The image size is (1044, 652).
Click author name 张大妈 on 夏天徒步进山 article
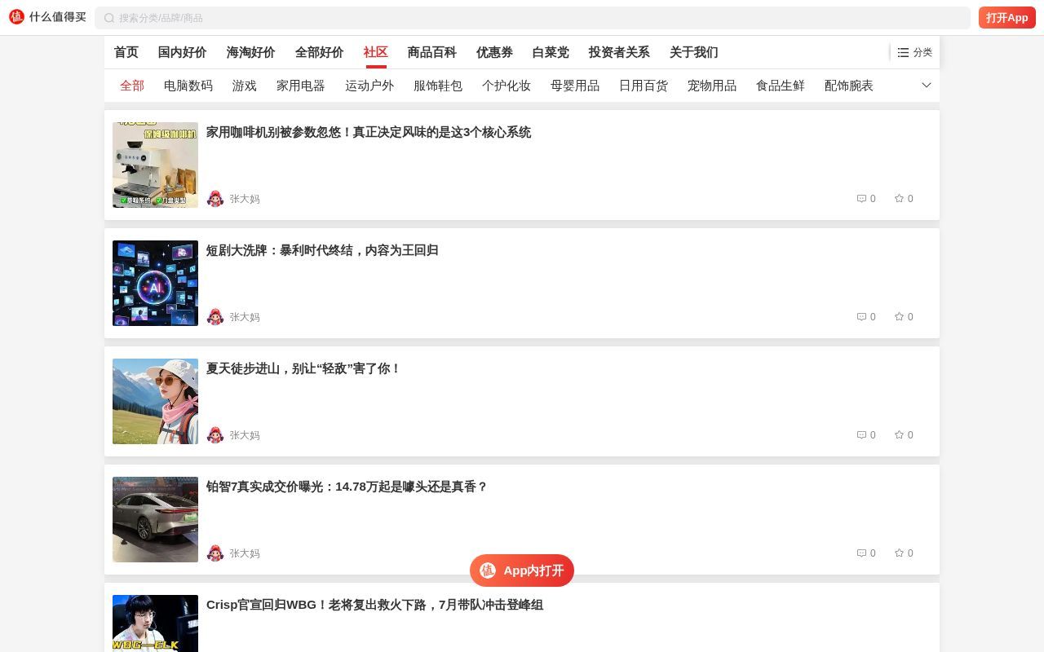tap(245, 435)
